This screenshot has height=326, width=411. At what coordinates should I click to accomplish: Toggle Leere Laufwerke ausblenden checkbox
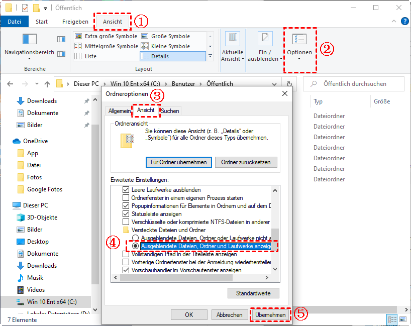point(126,190)
